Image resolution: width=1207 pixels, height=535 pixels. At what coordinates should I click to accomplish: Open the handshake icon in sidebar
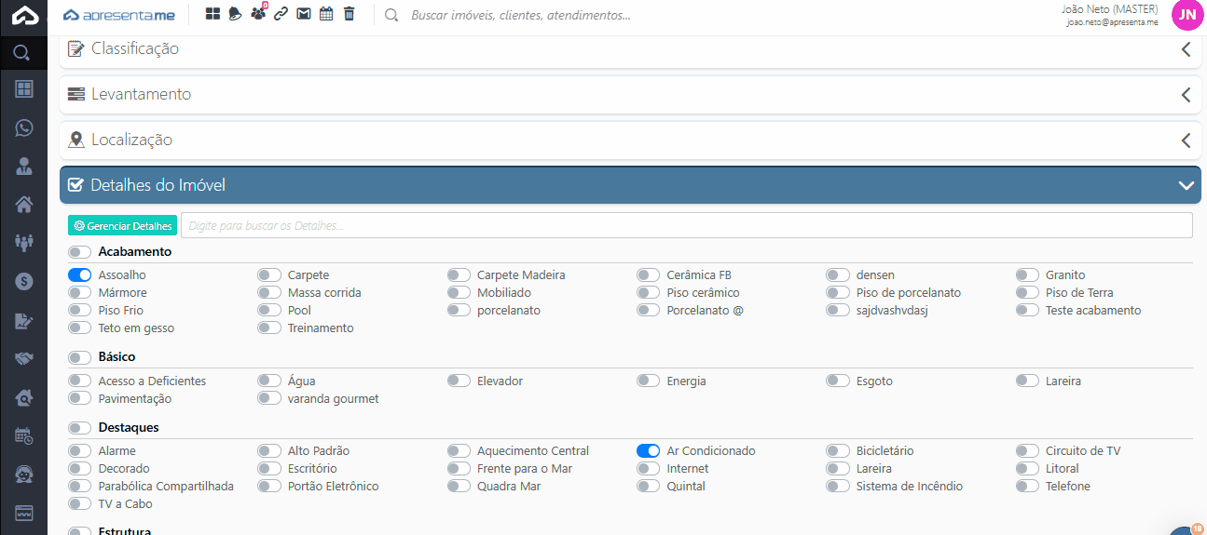pyautogui.click(x=23, y=358)
